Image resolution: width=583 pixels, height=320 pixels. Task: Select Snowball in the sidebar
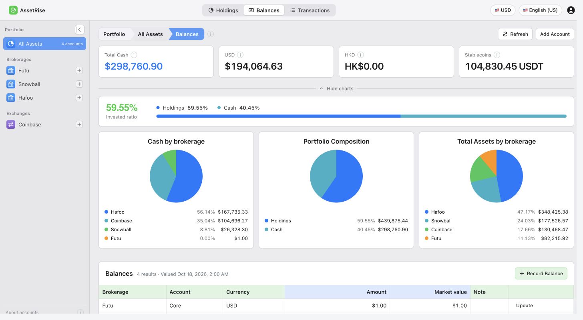pyautogui.click(x=44, y=84)
